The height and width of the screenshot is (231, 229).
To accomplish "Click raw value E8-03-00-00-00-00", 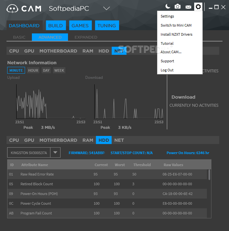I will click(177, 203).
